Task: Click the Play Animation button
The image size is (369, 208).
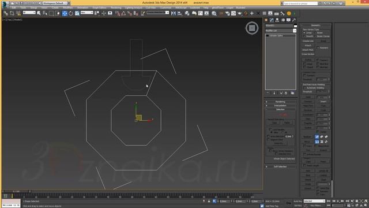Action: tap(338, 201)
